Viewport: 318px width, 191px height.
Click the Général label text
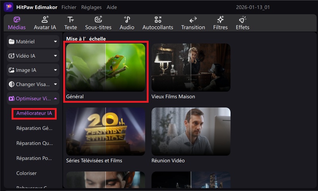75,97
